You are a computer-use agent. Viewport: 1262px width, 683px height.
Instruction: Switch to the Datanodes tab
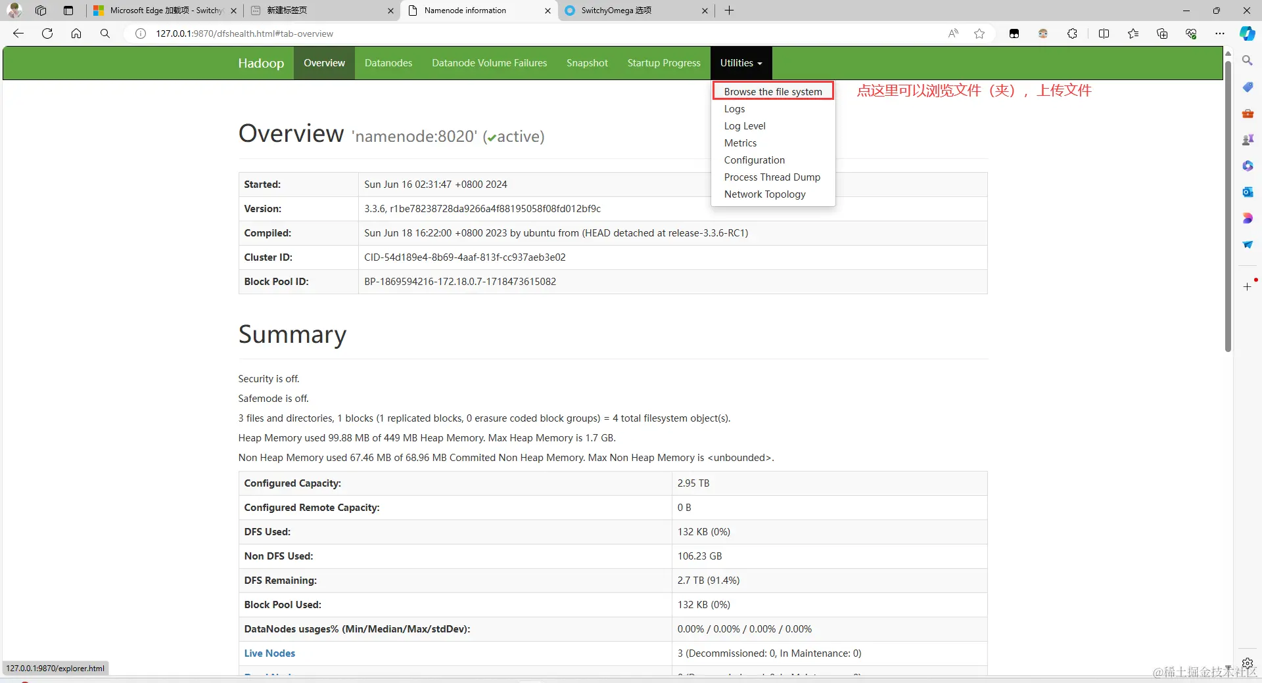tap(388, 63)
